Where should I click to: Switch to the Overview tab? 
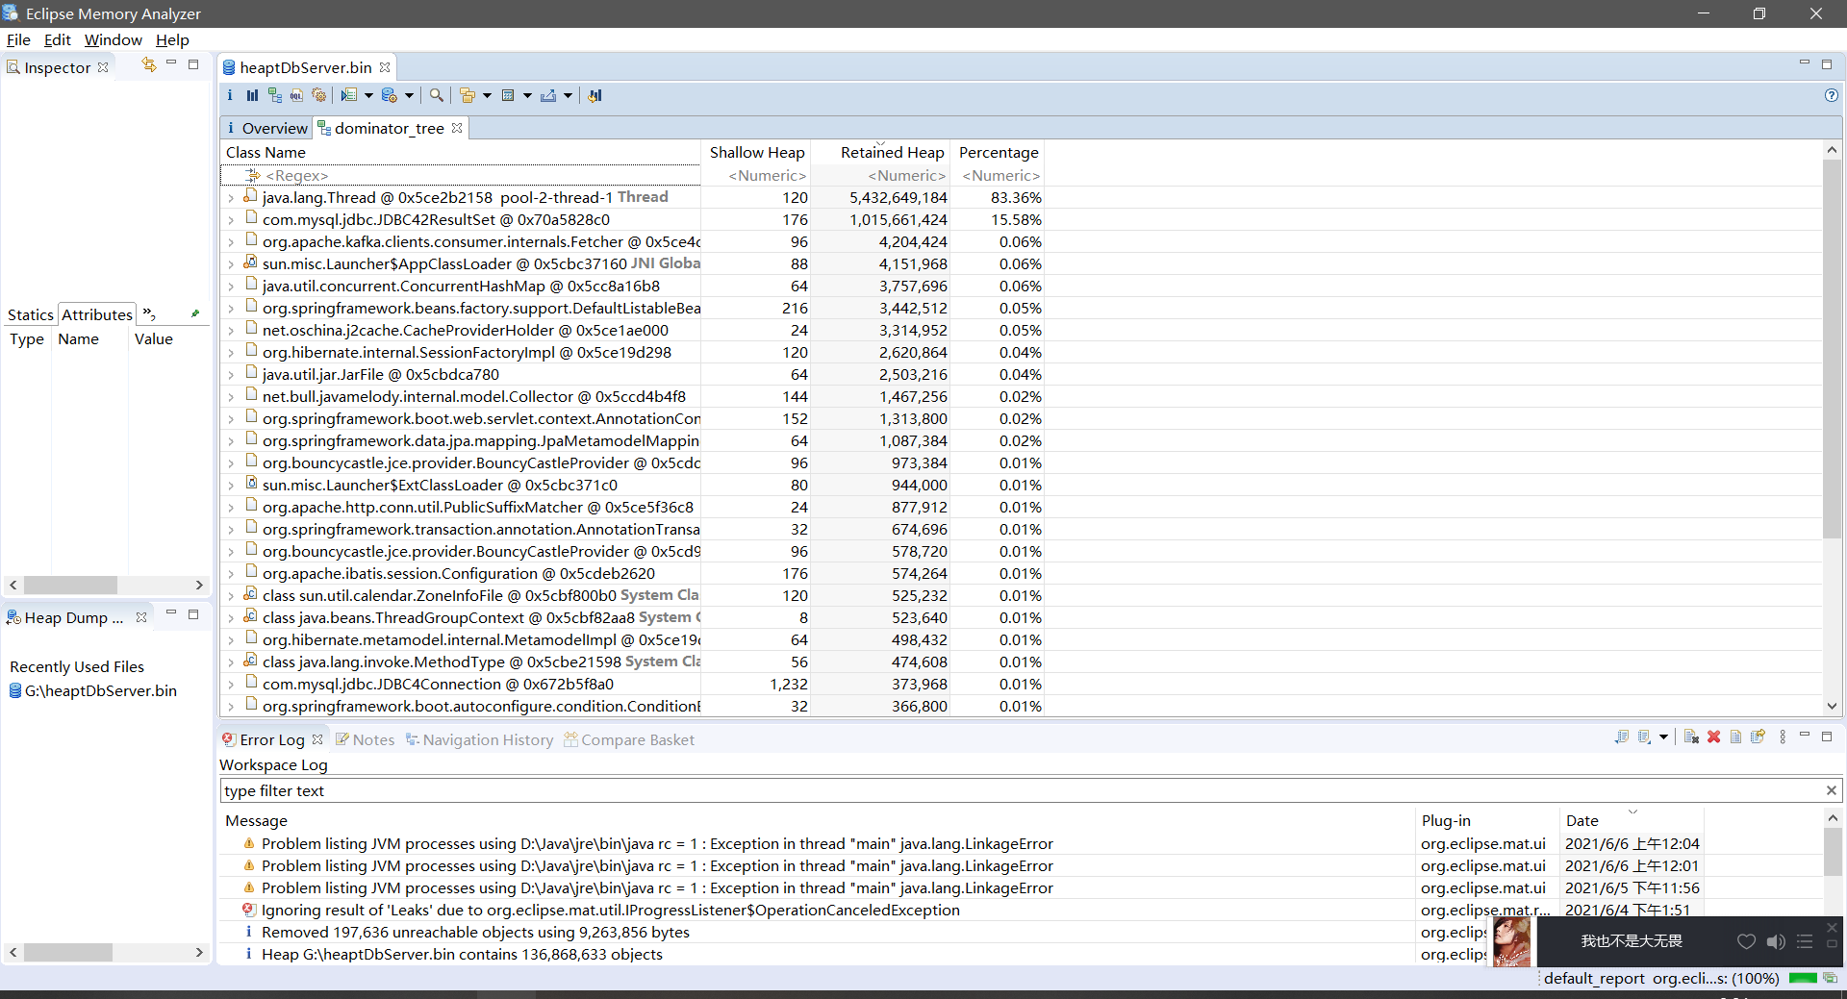click(266, 128)
